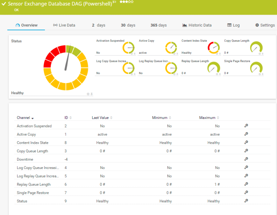Screen dimensions: 277x215
Task: Click pin icon on Single Page Restore gauge
Action: (x=263, y=74)
